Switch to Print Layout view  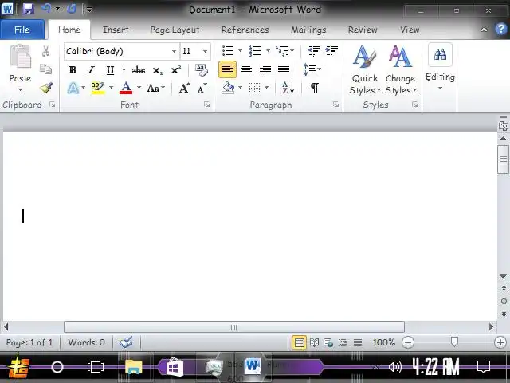click(x=300, y=342)
